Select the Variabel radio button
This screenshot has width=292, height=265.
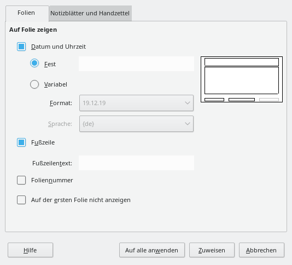(x=34, y=84)
